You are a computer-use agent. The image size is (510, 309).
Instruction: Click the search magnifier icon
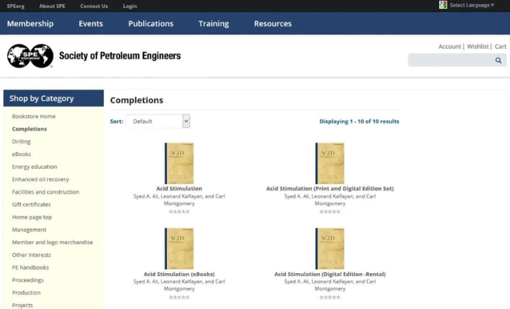point(498,60)
